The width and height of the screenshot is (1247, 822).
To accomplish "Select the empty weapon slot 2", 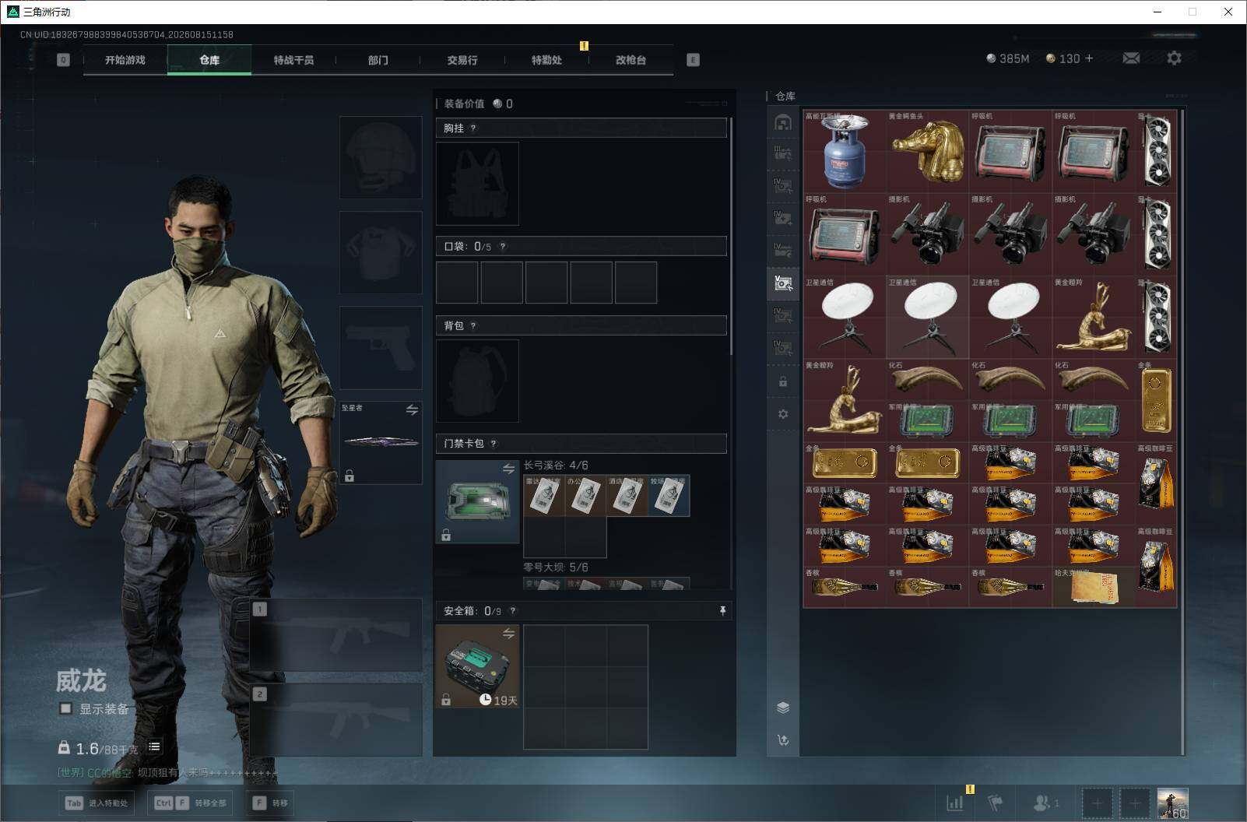I will 336,720.
